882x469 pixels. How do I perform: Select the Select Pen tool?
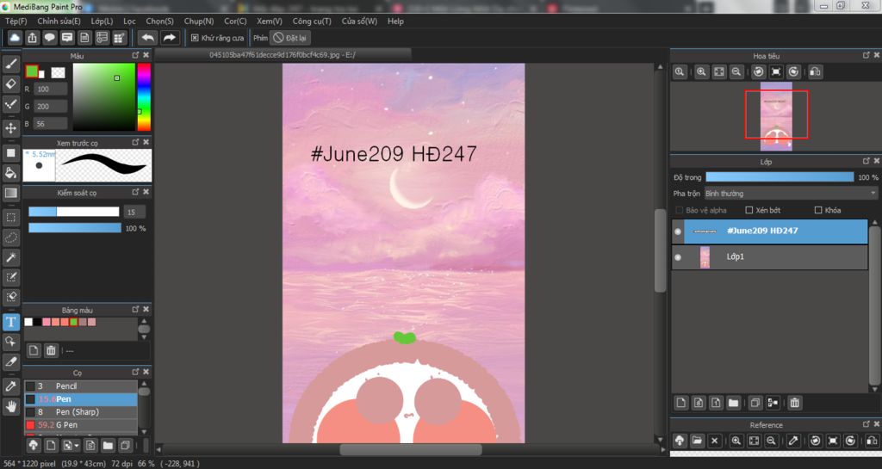coord(10,277)
